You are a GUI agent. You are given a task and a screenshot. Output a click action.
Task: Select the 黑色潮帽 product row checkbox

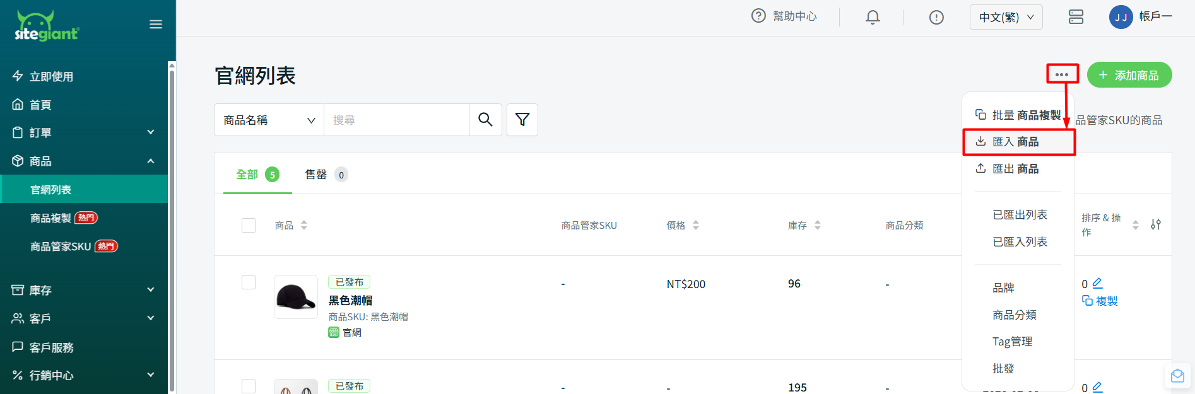click(x=249, y=282)
